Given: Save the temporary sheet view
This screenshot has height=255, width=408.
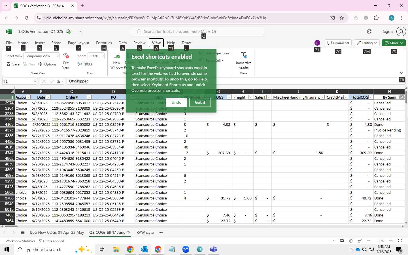Looking at the screenshot, I should click(13, 64).
